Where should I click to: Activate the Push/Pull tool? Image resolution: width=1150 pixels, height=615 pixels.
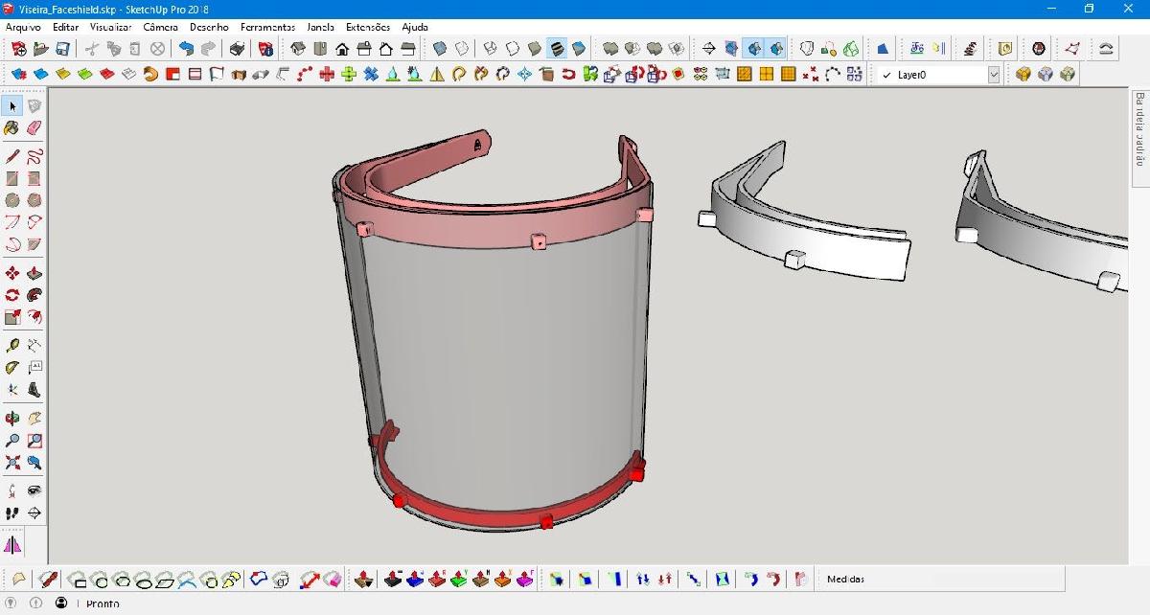click(34, 274)
